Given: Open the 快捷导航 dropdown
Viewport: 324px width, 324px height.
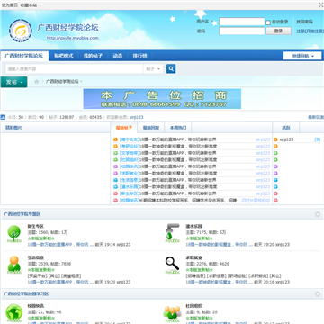Looking at the screenshot, I should point(302,56).
